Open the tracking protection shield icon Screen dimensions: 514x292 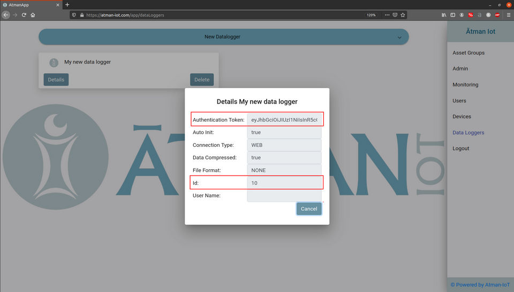(x=74, y=15)
